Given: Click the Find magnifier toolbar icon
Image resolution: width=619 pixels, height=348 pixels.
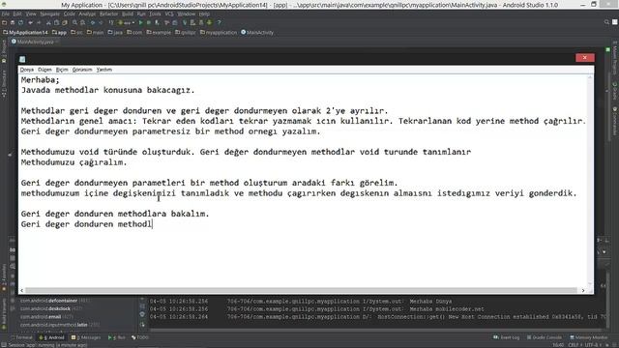Looking at the screenshot, I should point(74,23).
